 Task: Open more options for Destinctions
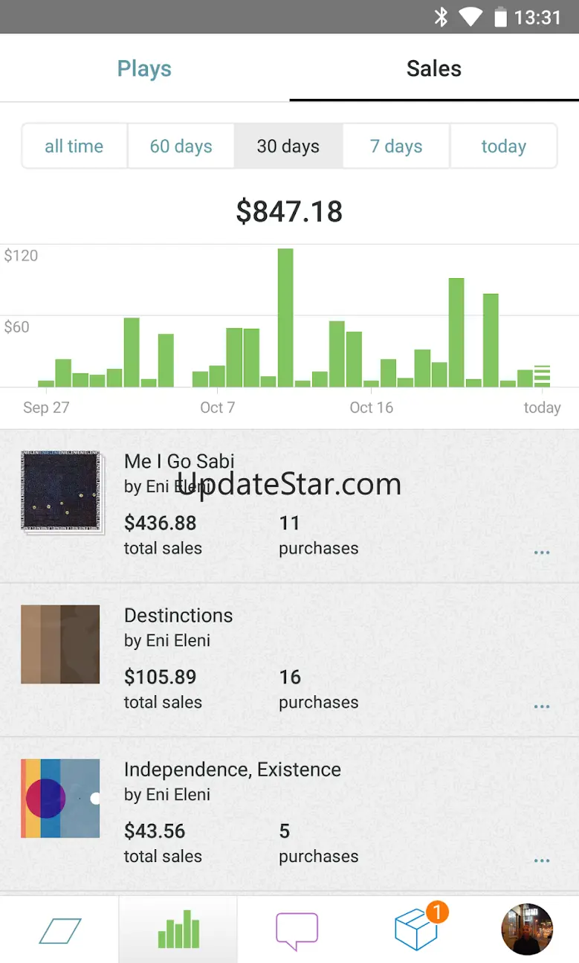[542, 706]
